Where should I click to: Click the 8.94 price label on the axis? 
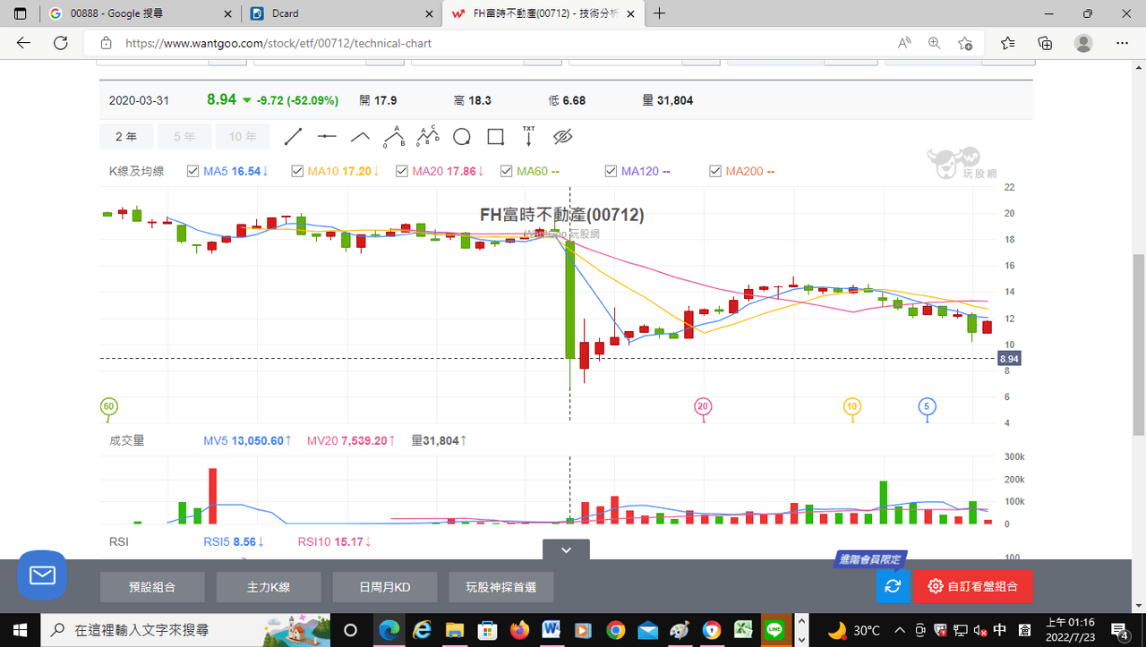(1010, 358)
